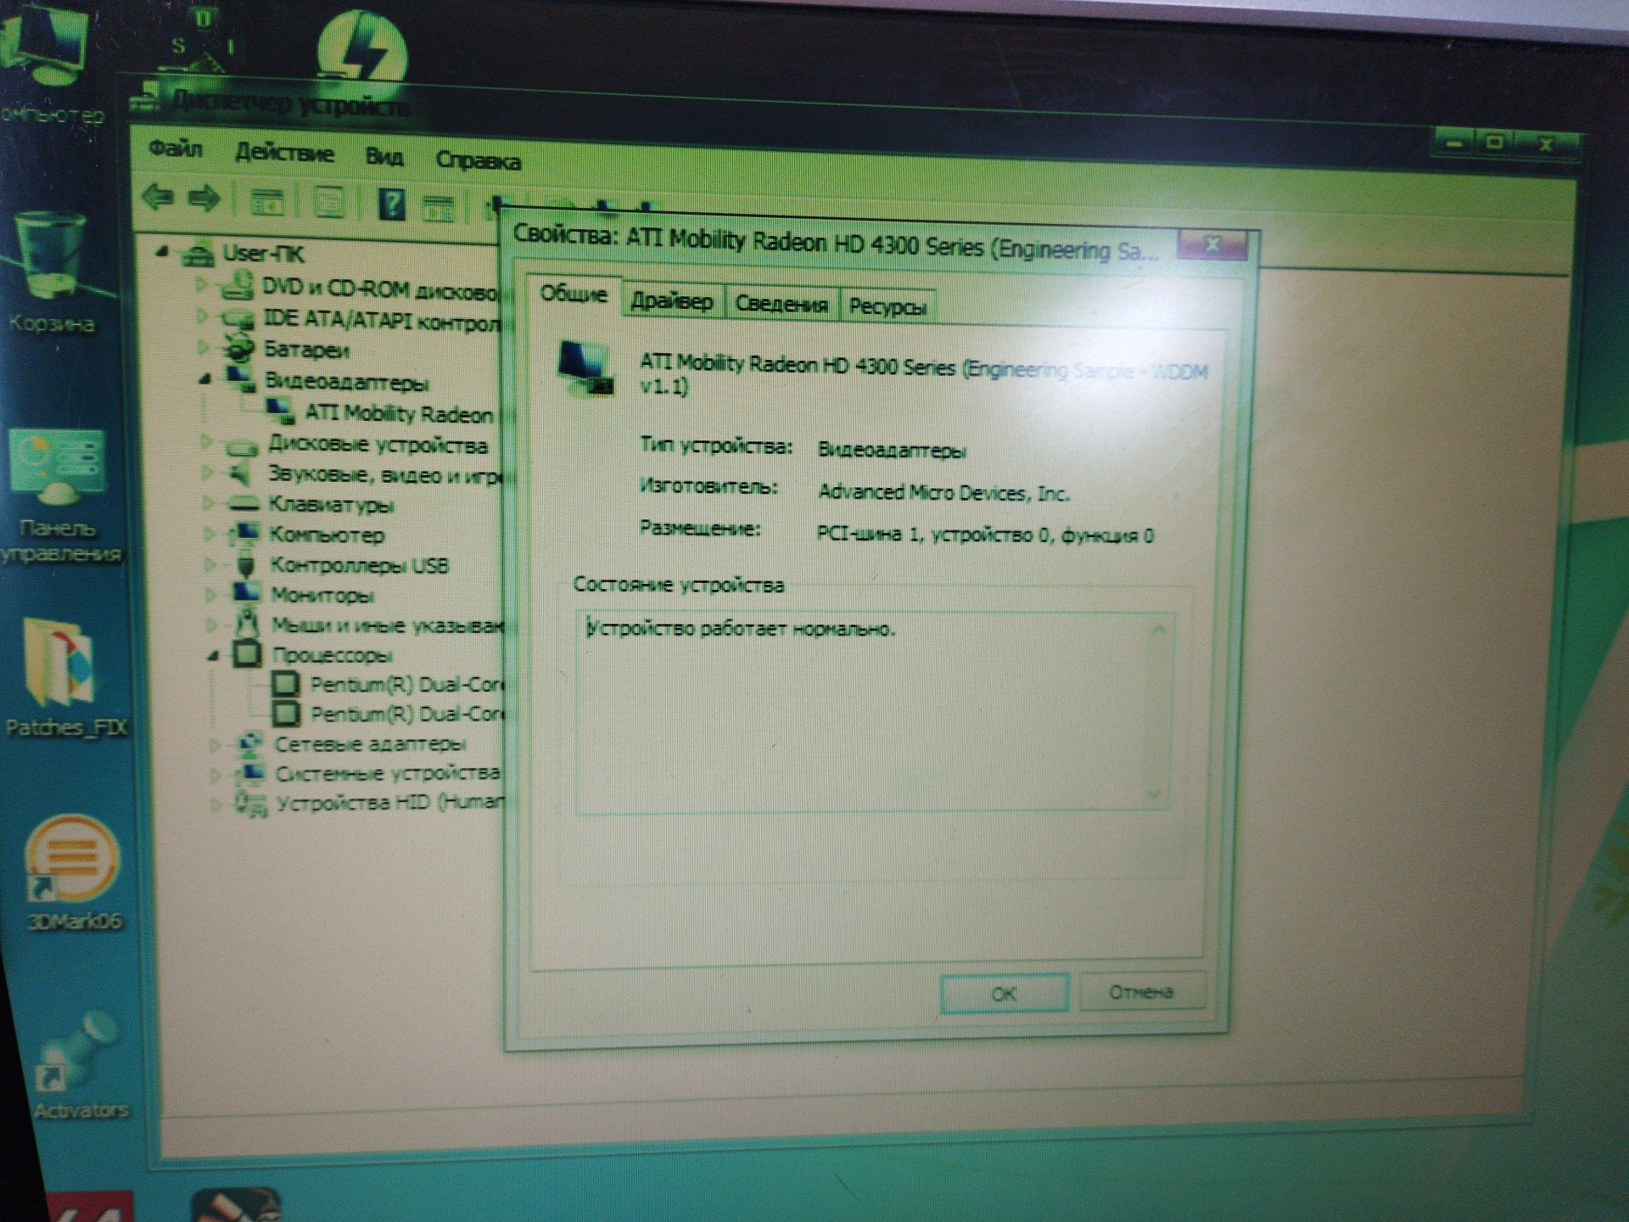The width and height of the screenshot is (1629, 1222).
Task: Expand the Клавиатуры node
Action: pos(208,502)
